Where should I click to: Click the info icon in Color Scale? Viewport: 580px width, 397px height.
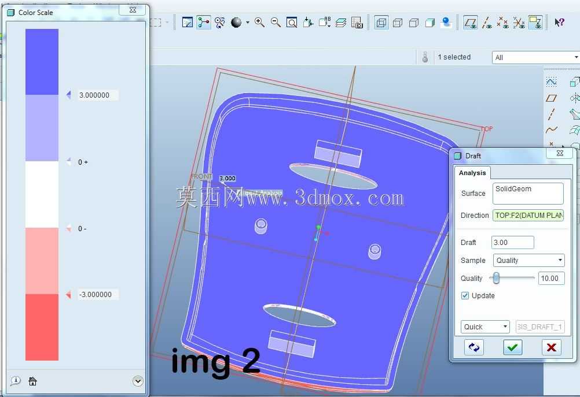tap(16, 381)
